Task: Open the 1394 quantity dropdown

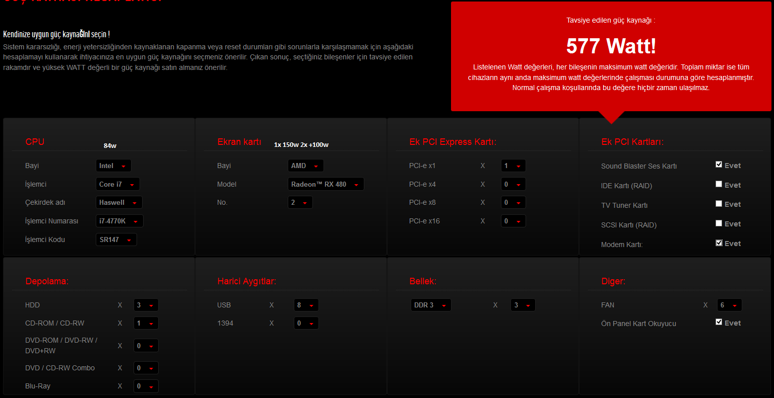Action: (x=306, y=323)
